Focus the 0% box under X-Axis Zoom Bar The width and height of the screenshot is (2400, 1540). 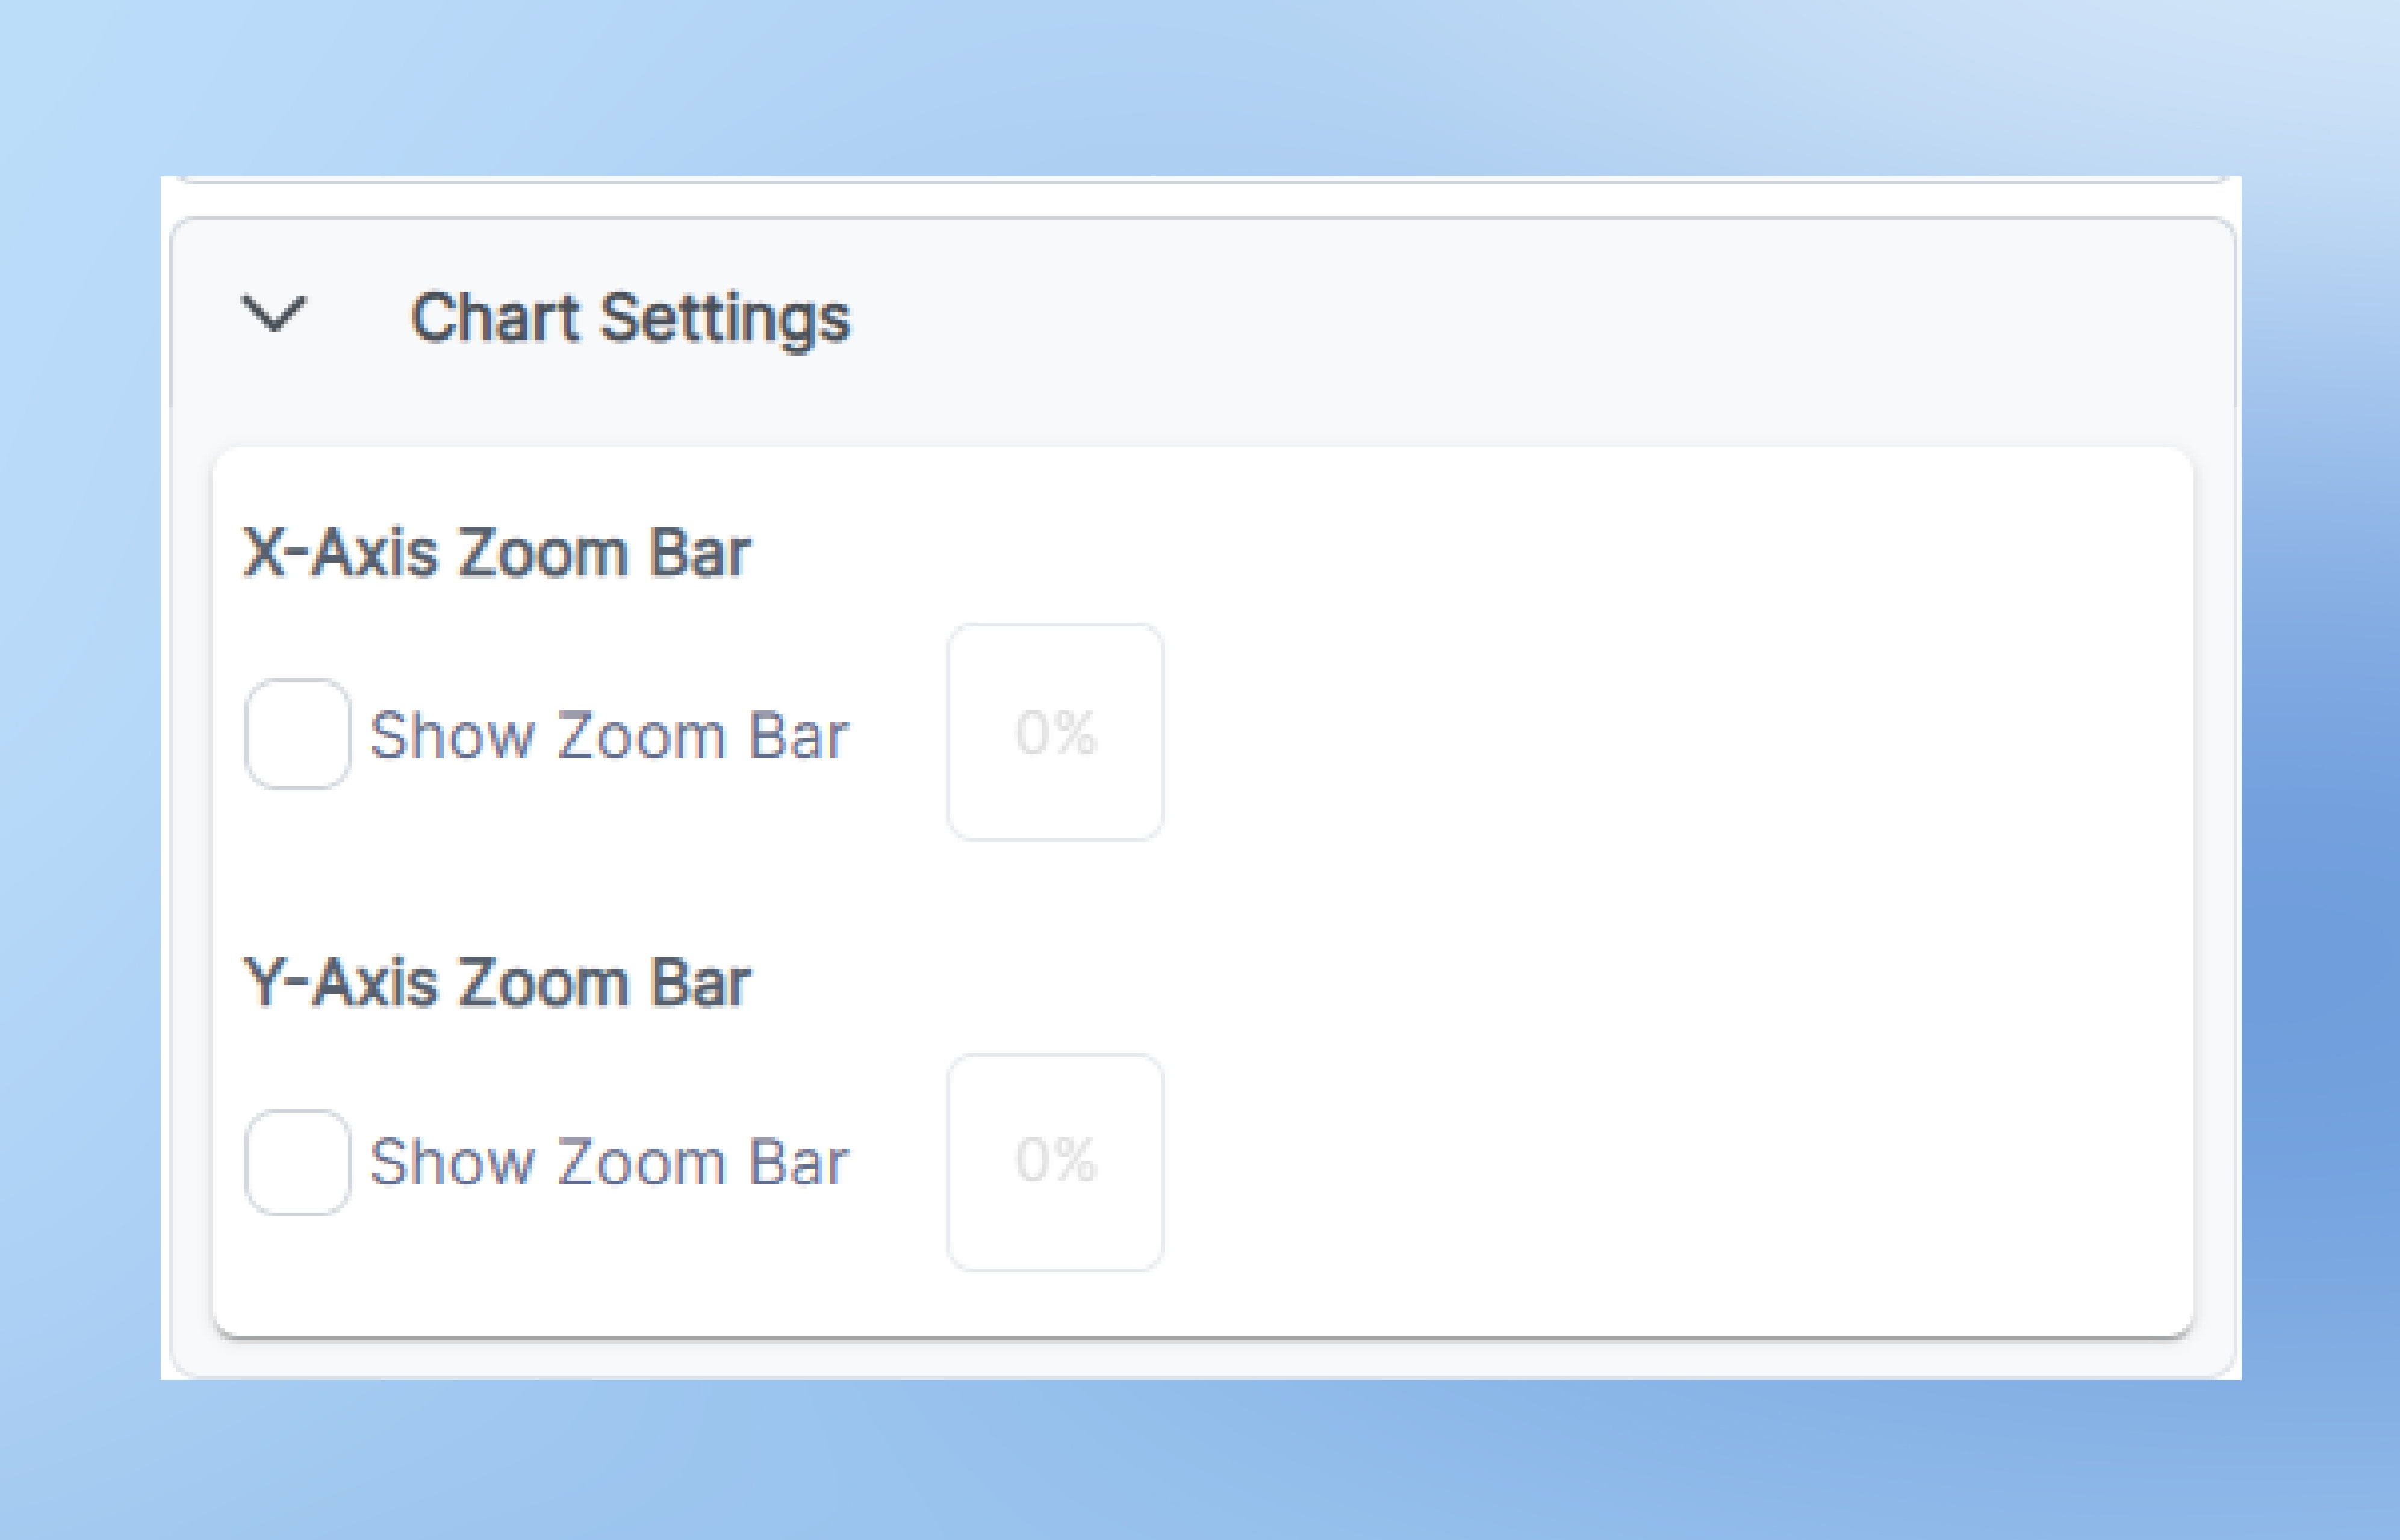coord(1055,732)
